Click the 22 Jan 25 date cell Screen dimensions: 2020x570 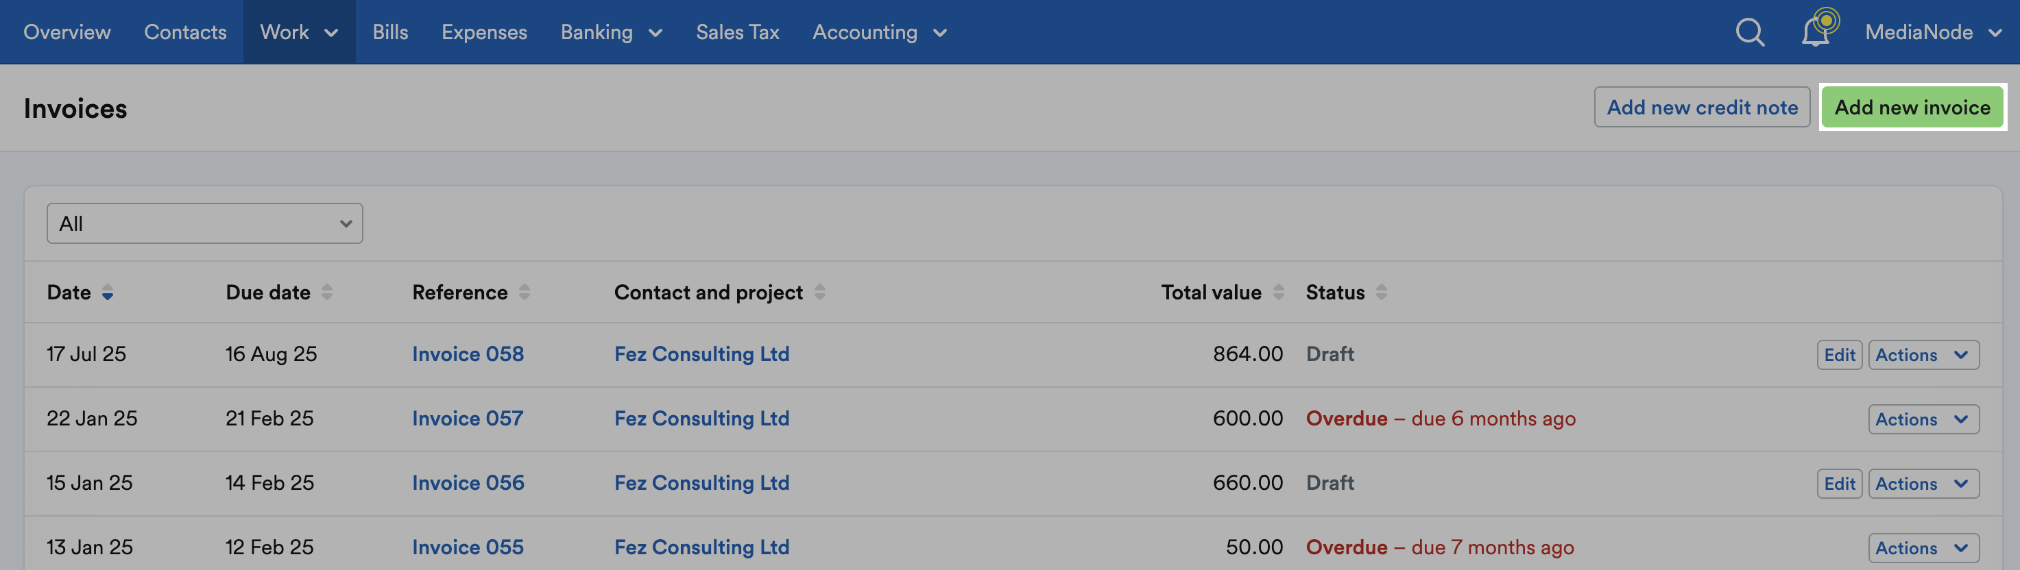[x=92, y=418]
